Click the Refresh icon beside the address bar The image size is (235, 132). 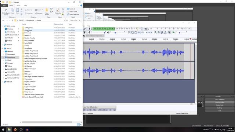point(67,21)
